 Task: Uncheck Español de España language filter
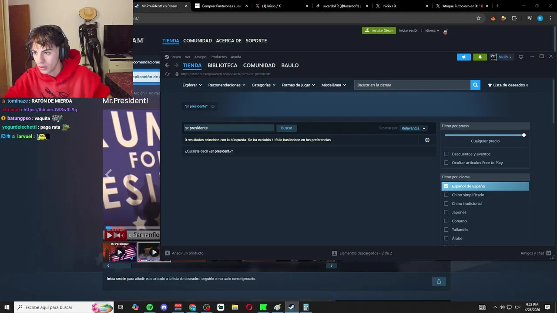click(x=446, y=186)
